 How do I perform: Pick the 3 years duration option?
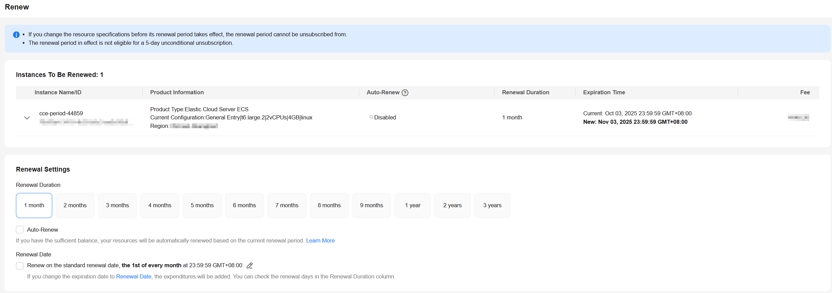492,206
